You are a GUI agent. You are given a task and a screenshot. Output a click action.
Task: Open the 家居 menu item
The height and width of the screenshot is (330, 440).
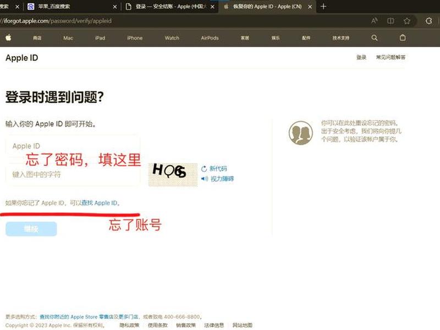tap(245, 38)
